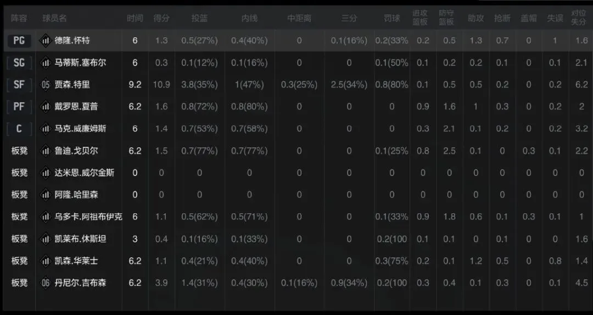The height and width of the screenshot is (315, 593).
Task: Sort by the 时间 column header
Action: point(135,18)
